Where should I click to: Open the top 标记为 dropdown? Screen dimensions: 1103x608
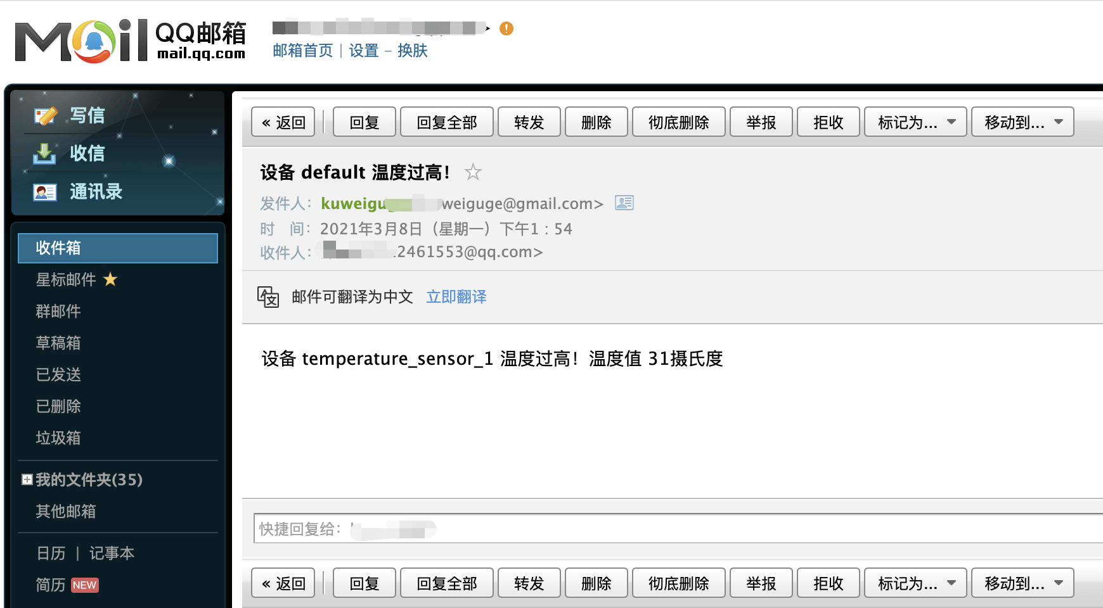[915, 122]
